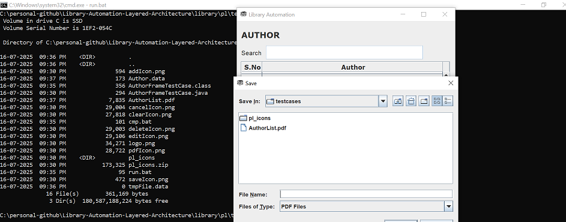Click '180,587,188,224 bytes free' text in cmd
Screen dimensions: 566x222
(x=125, y=201)
